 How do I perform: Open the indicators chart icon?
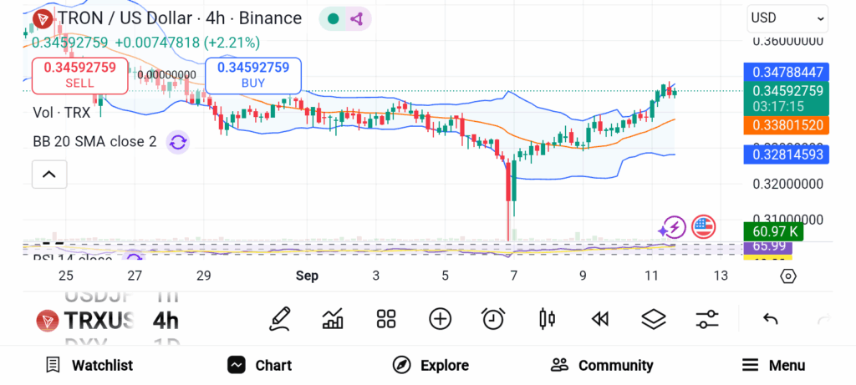pyautogui.click(x=333, y=318)
